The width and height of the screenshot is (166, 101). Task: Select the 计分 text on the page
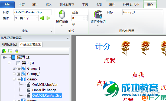(x=103, y=46)
